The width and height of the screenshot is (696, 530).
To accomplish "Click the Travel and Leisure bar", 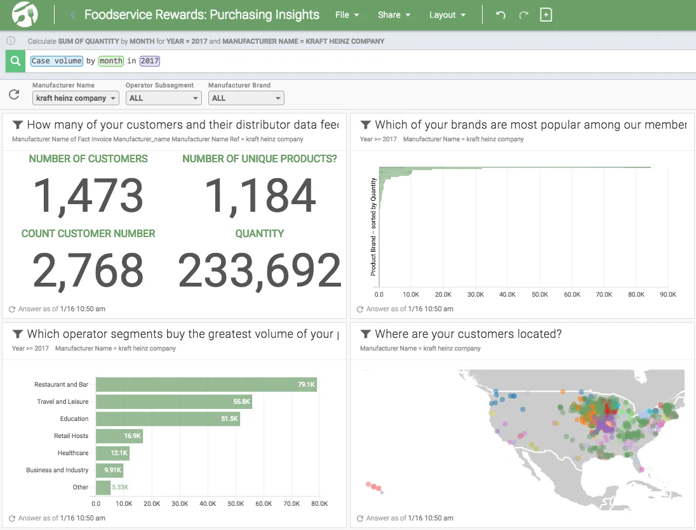I will (174, 401).
